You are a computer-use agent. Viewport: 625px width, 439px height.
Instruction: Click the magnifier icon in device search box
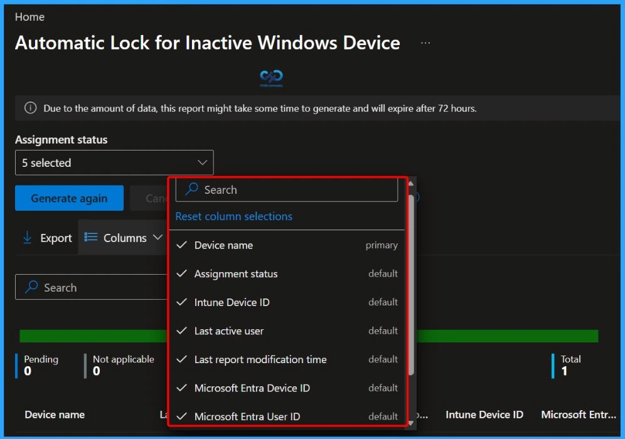(x=31, y=287)
